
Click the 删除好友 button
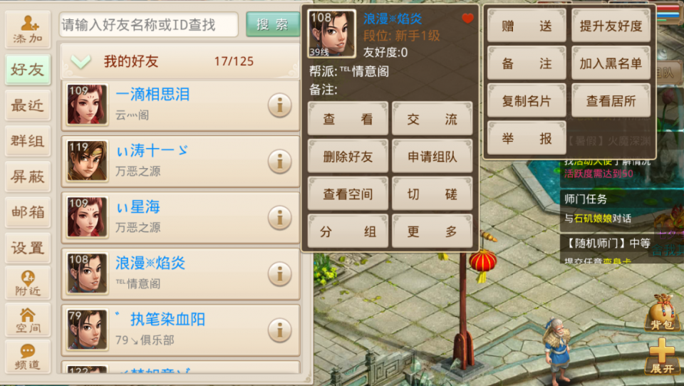click(x=348, y=156)
